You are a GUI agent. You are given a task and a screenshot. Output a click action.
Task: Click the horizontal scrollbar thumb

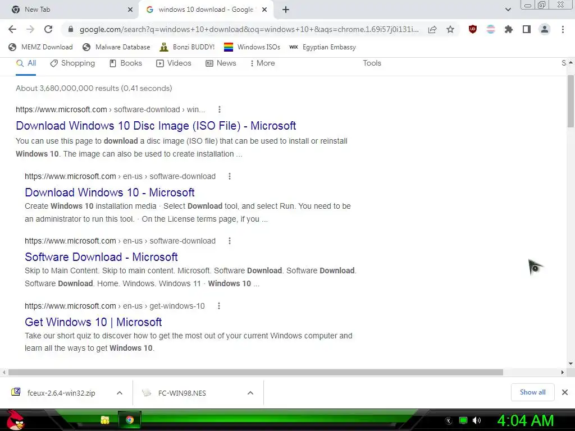255,373
